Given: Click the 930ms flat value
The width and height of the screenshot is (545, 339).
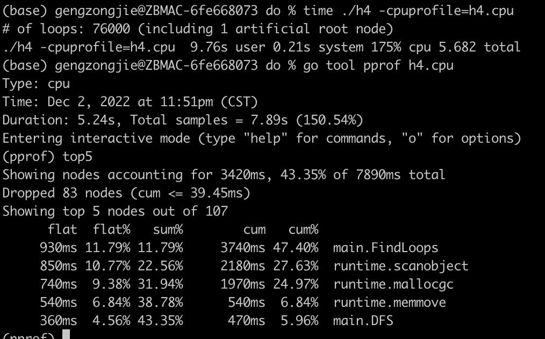Looking at the screenshot, I should coord(58,248).
